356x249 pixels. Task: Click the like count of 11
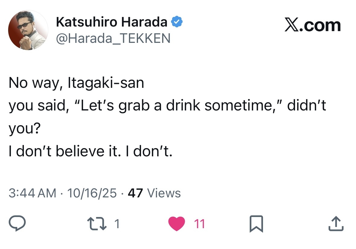199,224
